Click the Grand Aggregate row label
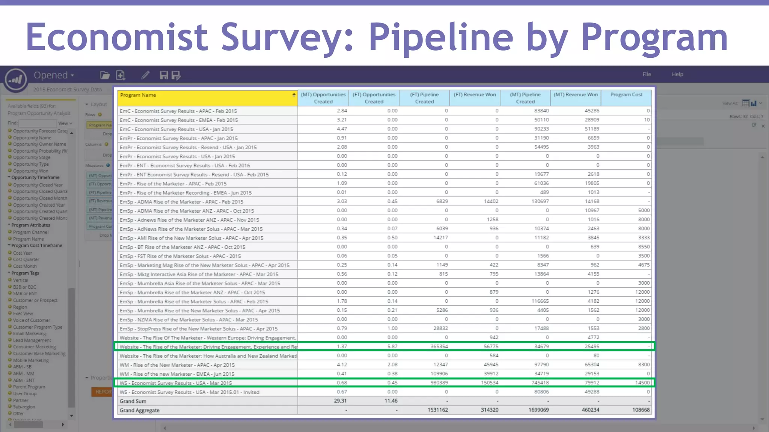The height and width of the screenshot is (432, 769). click(x=140, y=410)
